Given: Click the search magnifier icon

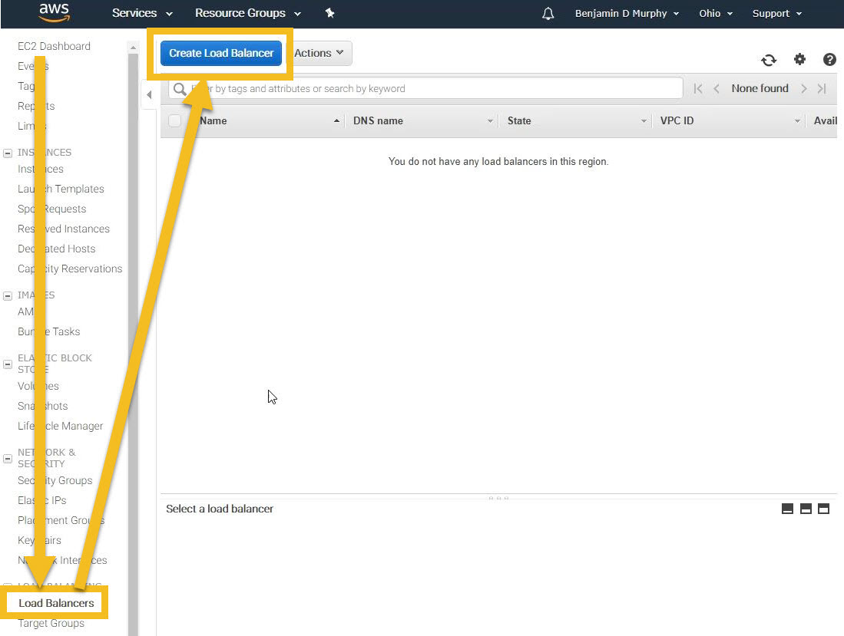Looking at the screenshot, I should [x=180, y=89].
